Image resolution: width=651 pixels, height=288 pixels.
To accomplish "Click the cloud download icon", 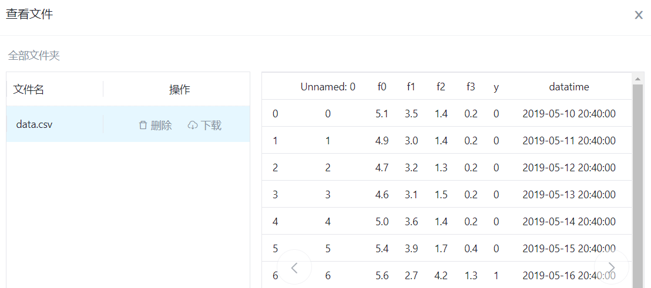I will (193, 126).
